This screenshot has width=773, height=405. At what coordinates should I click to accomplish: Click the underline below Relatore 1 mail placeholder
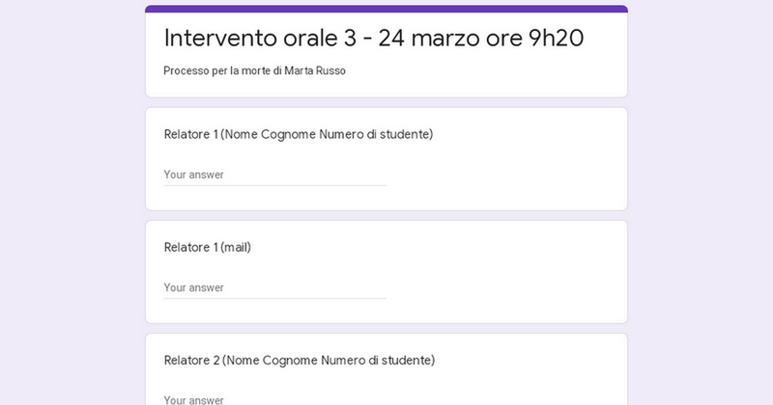[274, 298]
